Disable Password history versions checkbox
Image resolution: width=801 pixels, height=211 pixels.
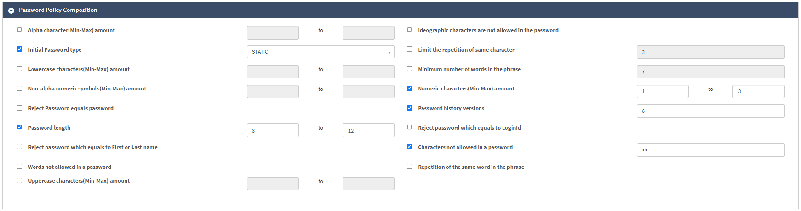pyautogui.click(x=410, y=108)
